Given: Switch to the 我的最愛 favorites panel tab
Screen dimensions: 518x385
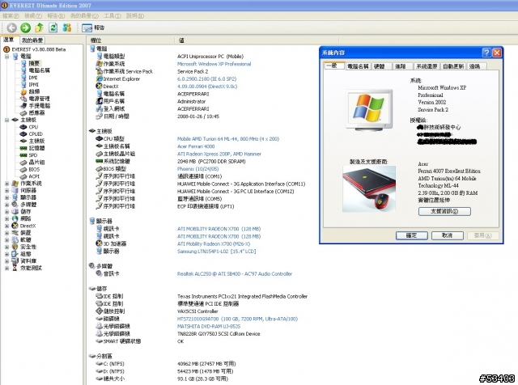Looking at the screenshot, I should pyautogui.click(x=32, y=40).
